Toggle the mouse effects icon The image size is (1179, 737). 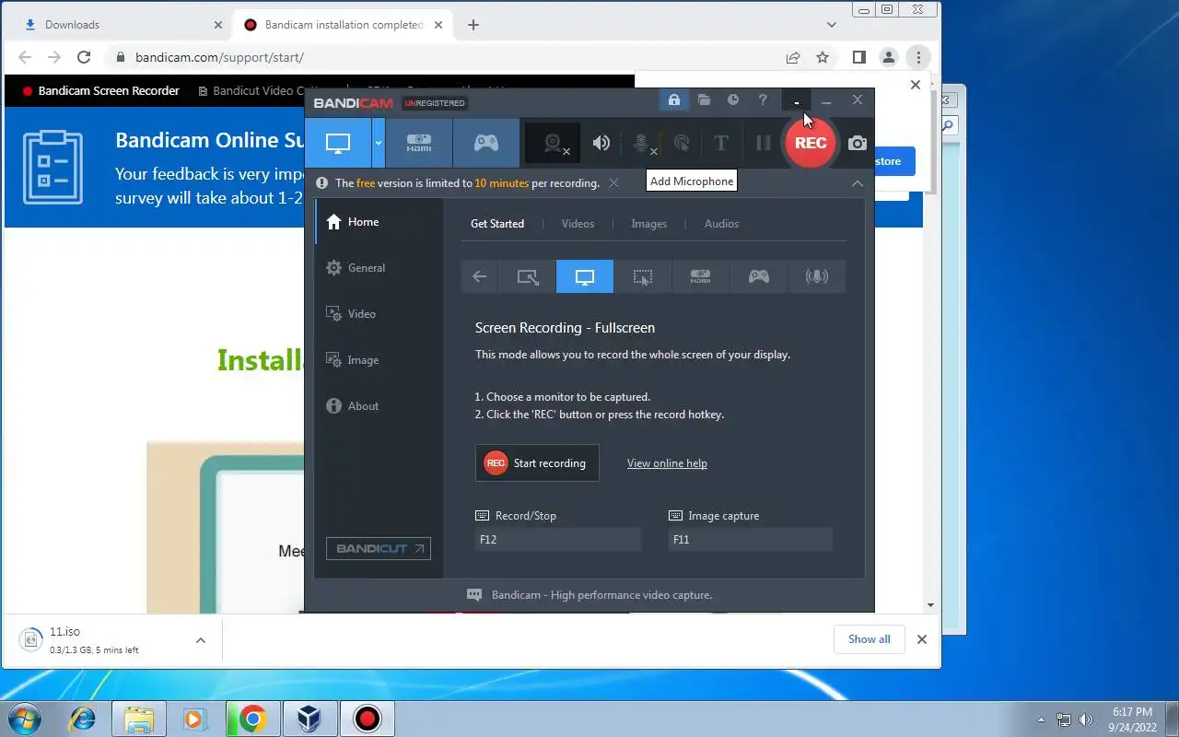(682, 143)
